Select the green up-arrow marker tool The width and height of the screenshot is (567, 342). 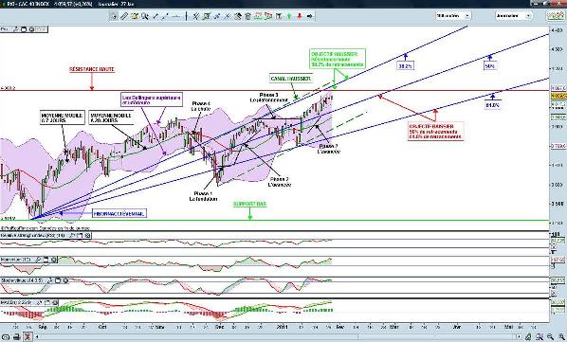point(289,16)
